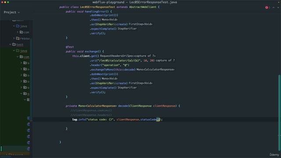Viewport: 281px width, 158px height.
Task: Expand the com package under main java
Action: tap(18, 32)
